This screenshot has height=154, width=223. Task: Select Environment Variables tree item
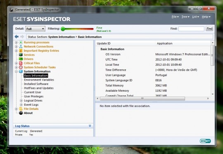pyautogui.click(x=39, y=80)
